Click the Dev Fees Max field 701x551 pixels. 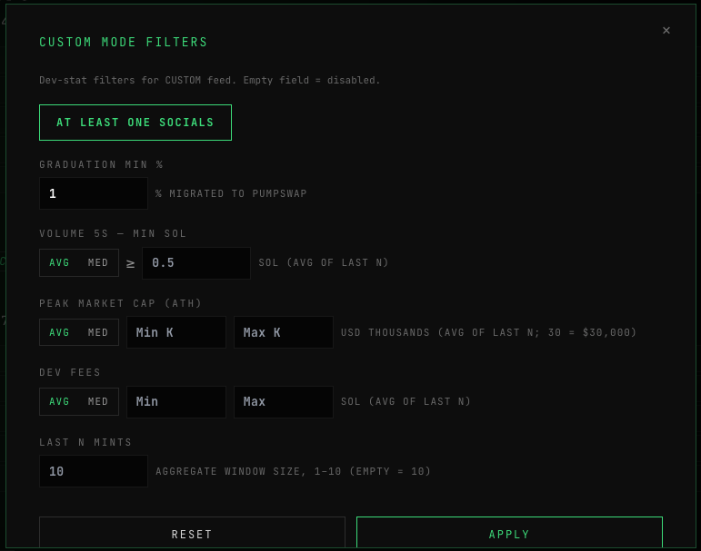(284, 402)
